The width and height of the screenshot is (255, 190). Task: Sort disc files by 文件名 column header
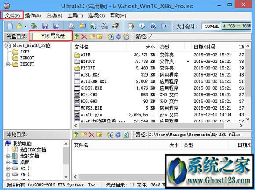click(x=99, y=47)
